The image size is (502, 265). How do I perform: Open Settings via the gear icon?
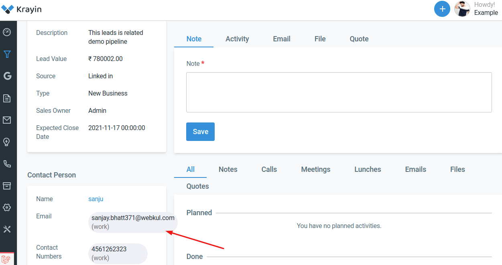coord(7,207)
